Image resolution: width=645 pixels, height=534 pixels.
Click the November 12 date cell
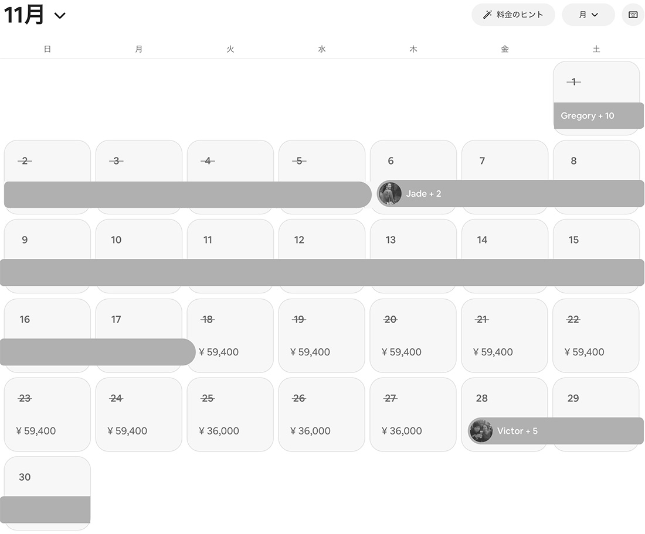[x=321, y=241]
